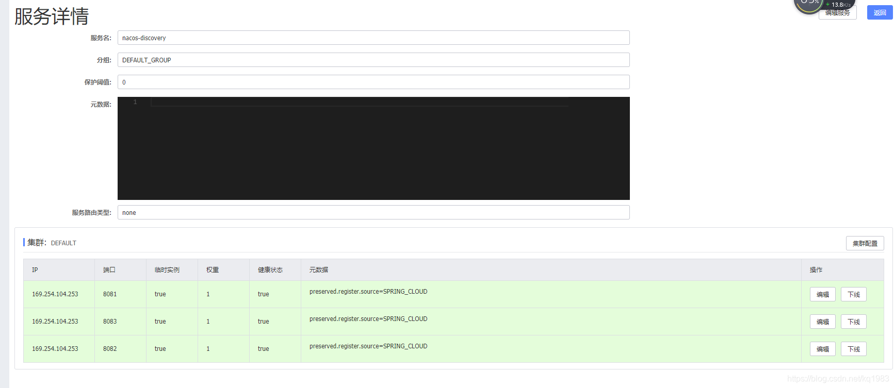Click the metadata text in the 8082 row
Screen dimensions: 894x388
[368, 346]
